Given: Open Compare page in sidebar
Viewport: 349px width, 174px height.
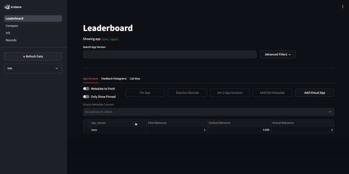Looking at the screenshot, I should 12,26.
